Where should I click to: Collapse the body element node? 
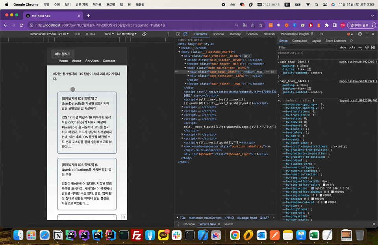pos(179,52)
